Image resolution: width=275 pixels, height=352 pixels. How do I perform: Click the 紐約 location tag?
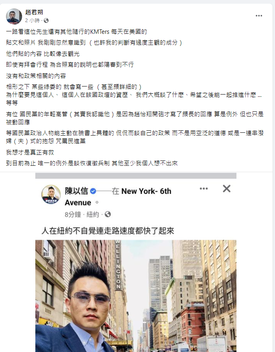point(92,214)
